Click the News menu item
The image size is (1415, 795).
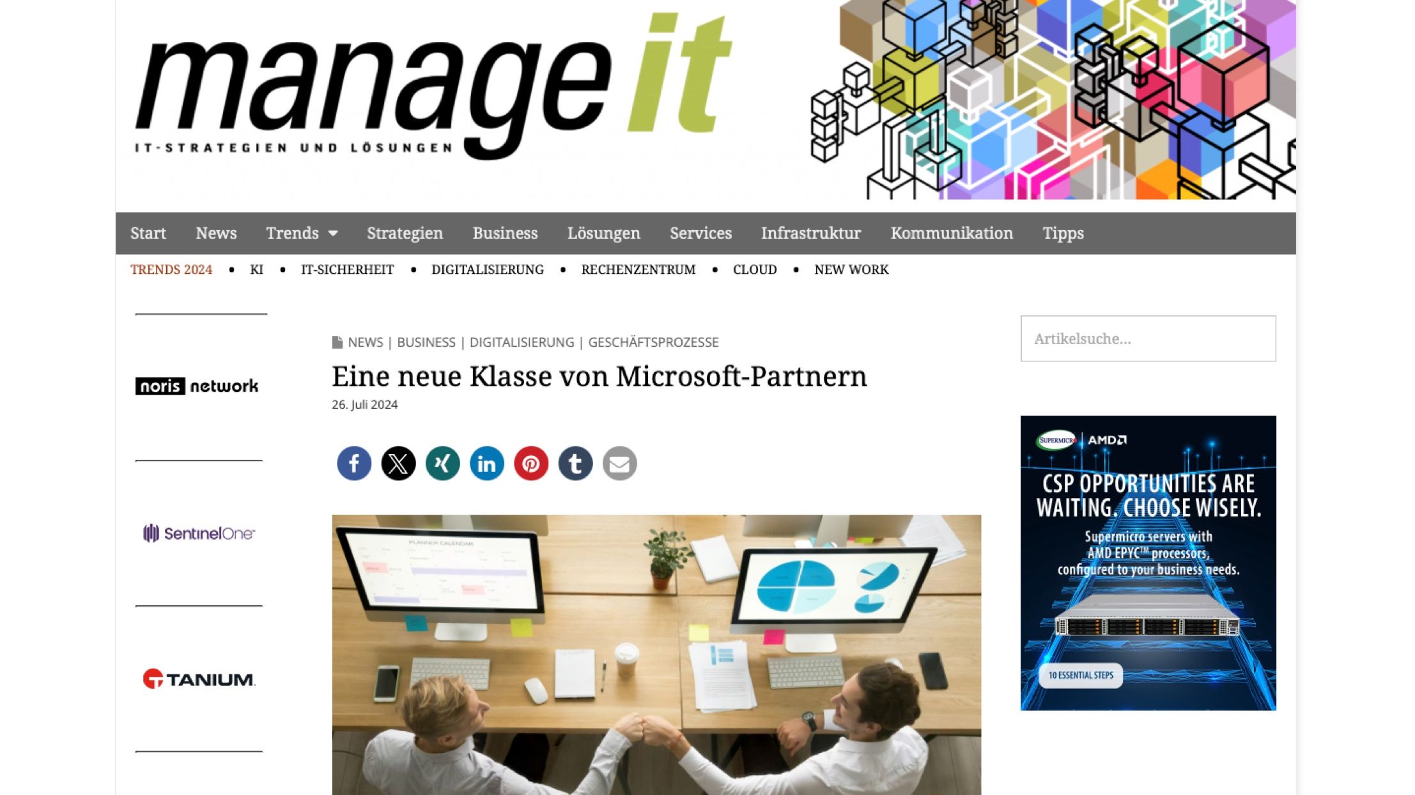click(216, 233)
